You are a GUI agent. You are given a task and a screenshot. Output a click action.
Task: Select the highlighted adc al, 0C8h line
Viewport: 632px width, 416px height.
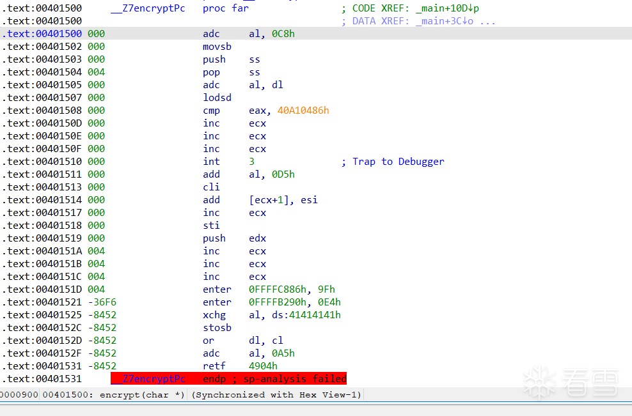point(316,33)
